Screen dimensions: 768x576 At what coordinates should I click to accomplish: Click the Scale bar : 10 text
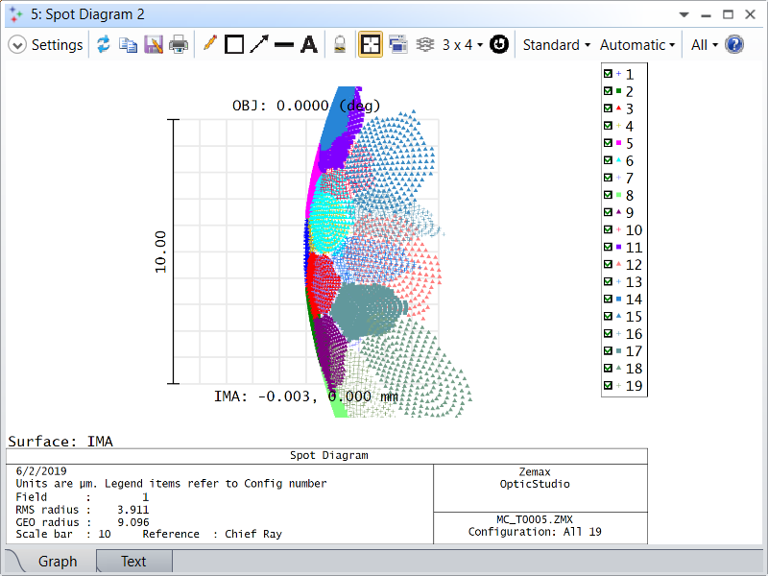(63, 534)
